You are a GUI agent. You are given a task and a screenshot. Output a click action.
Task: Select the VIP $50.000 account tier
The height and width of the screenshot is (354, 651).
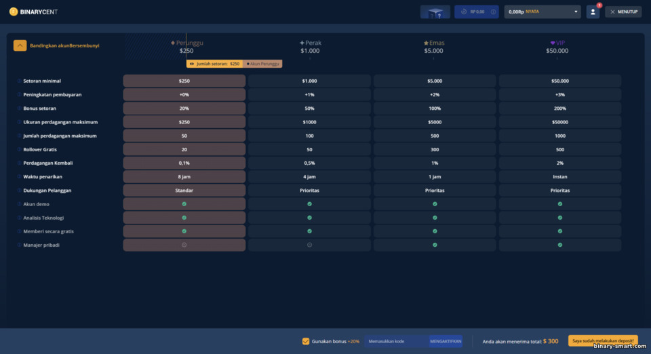557,47
